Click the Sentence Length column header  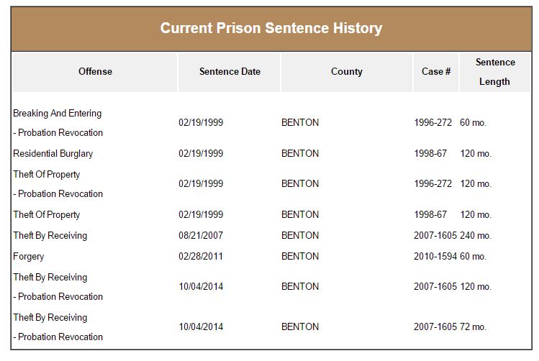coord(494,72)
